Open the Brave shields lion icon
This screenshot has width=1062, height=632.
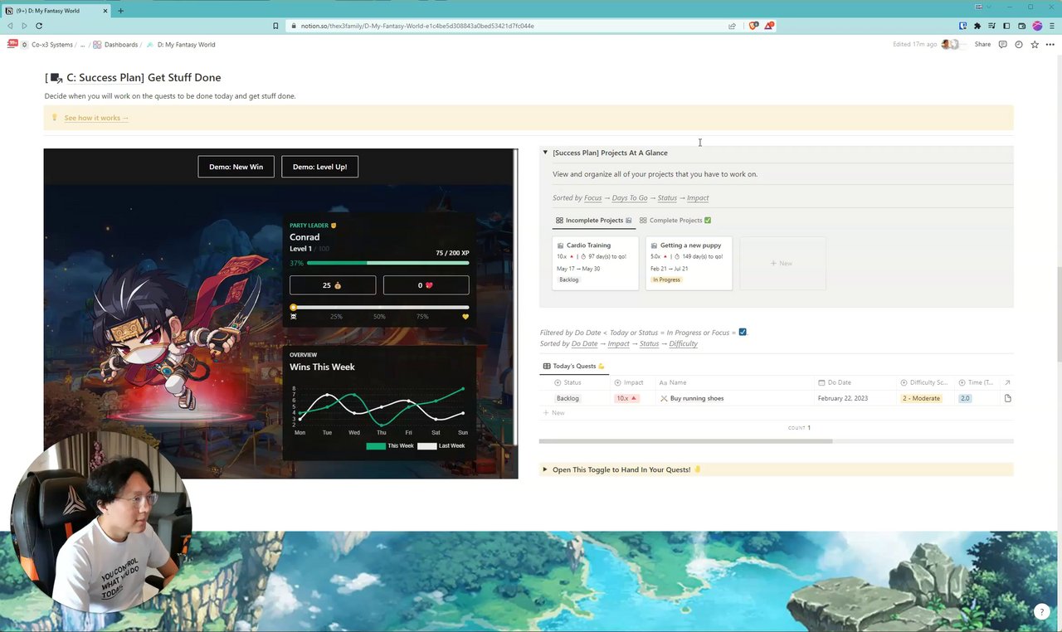tap(753, 26)
